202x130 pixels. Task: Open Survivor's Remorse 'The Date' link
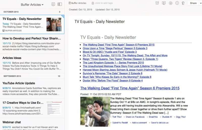pyautogui.click(x=112, y=73)
